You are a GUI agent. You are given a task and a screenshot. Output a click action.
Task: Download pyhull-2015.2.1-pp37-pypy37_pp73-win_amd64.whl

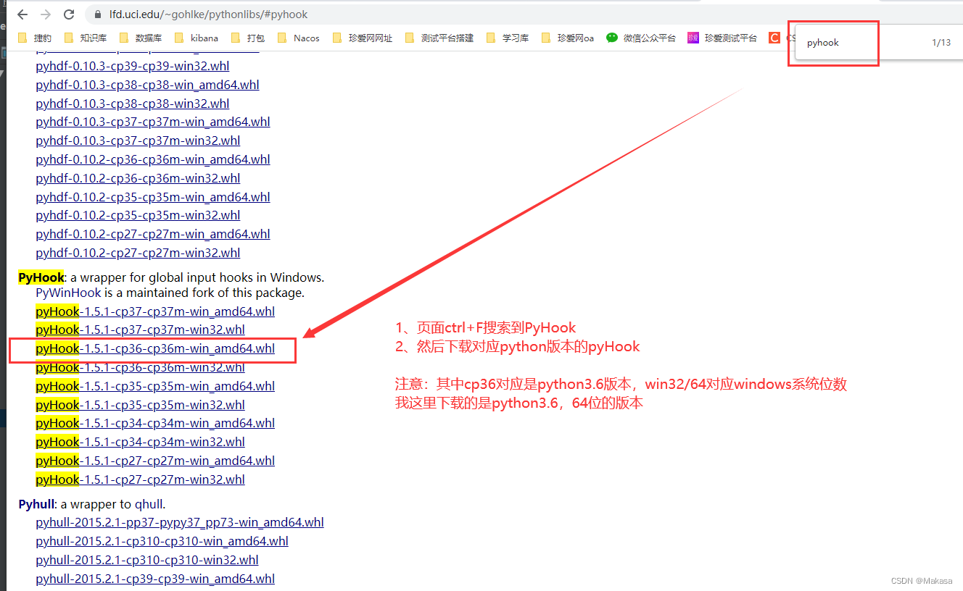point(180,522)
